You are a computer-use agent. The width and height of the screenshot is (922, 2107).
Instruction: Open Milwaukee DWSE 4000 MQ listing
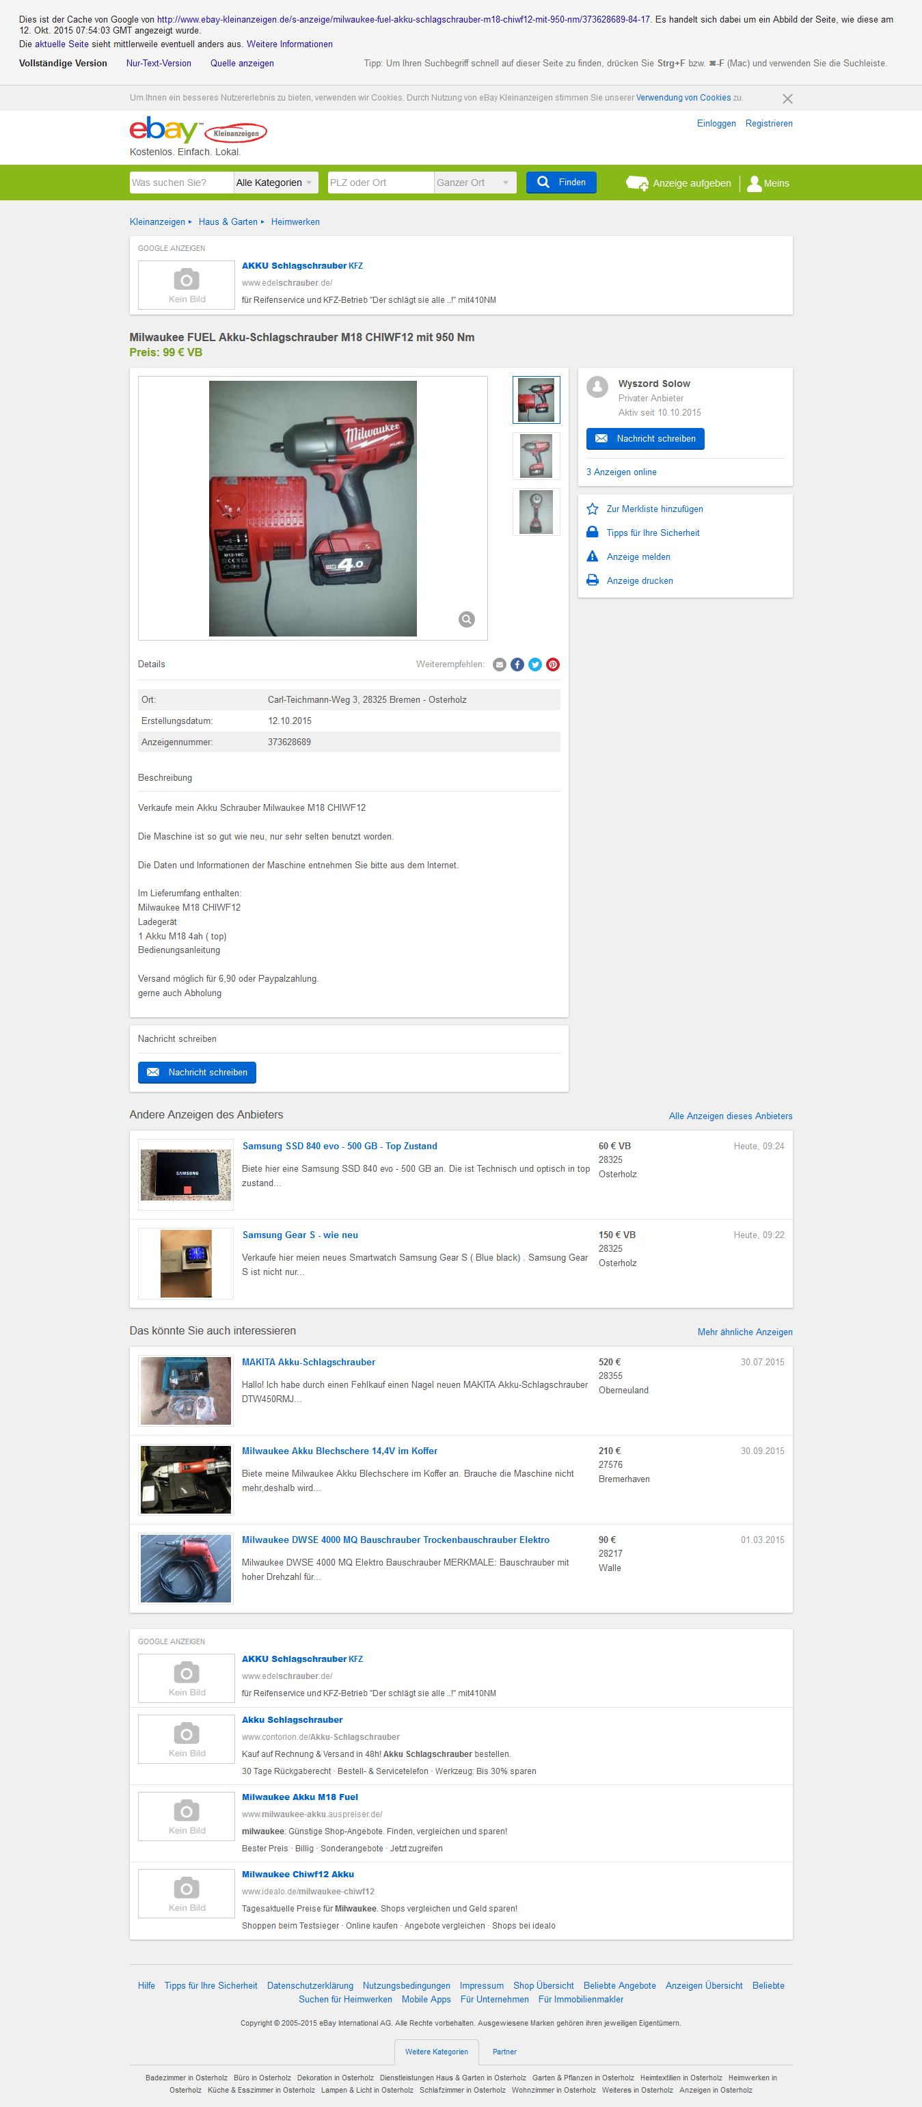[396, 1540]
